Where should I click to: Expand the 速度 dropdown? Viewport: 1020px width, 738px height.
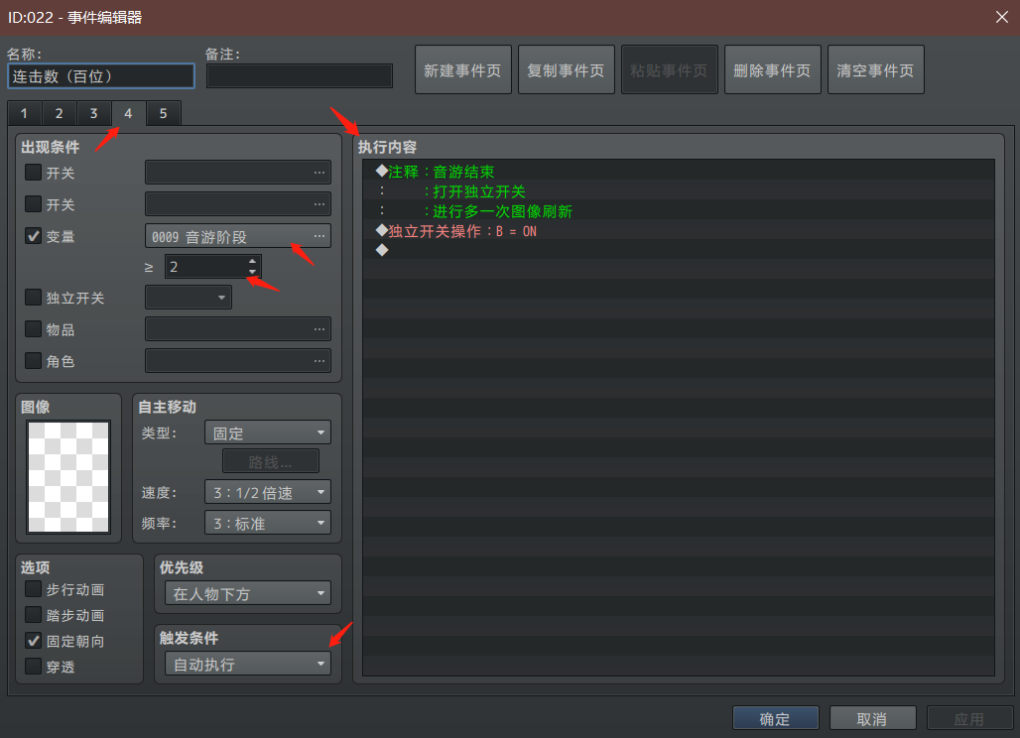268,492
